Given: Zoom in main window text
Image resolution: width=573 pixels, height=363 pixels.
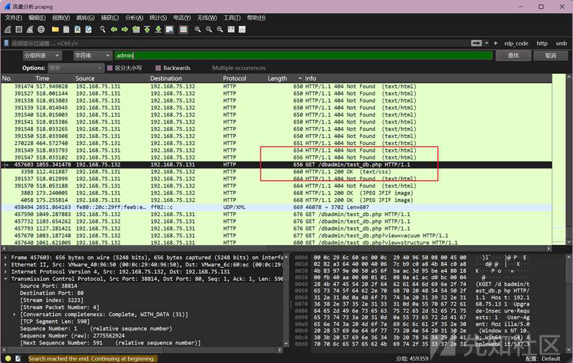Looking at the screenshot, I should click(x=198, y=29).
